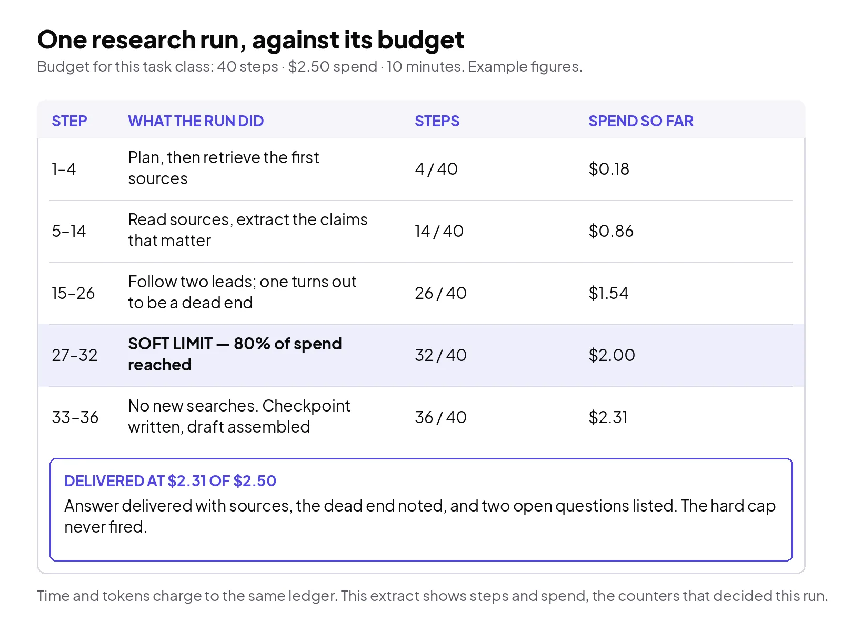Select the "27–32" step range cell
The image size is (842, 621).
pyautogui.click(x=75, y=355)
